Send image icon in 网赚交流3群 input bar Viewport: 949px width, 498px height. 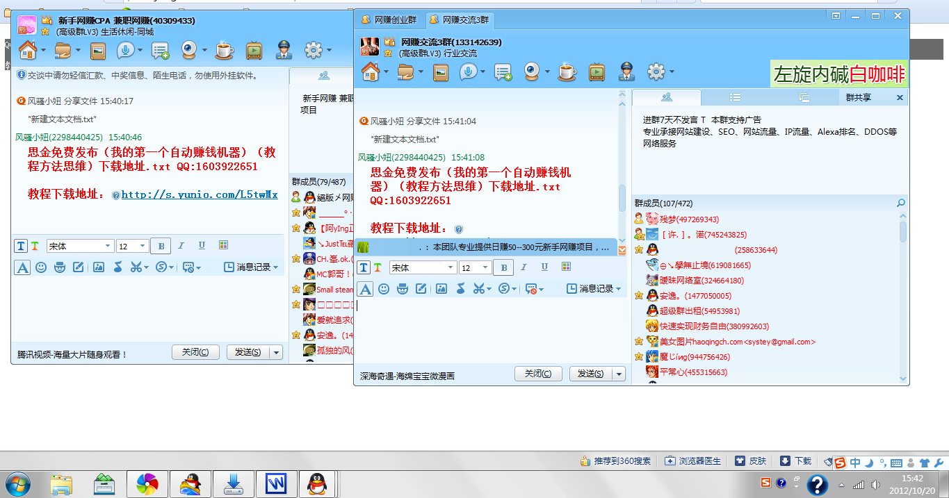tap(441, 288)
